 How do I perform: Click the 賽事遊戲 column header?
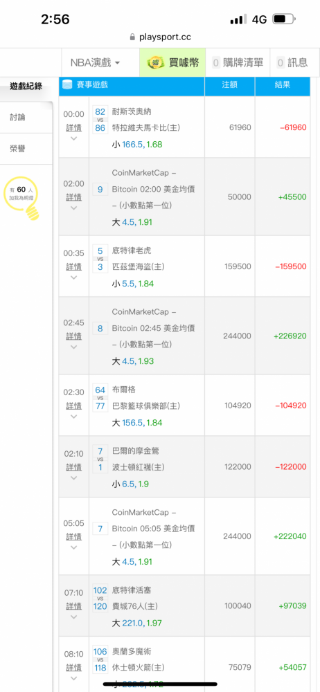(x=132, y=85)
